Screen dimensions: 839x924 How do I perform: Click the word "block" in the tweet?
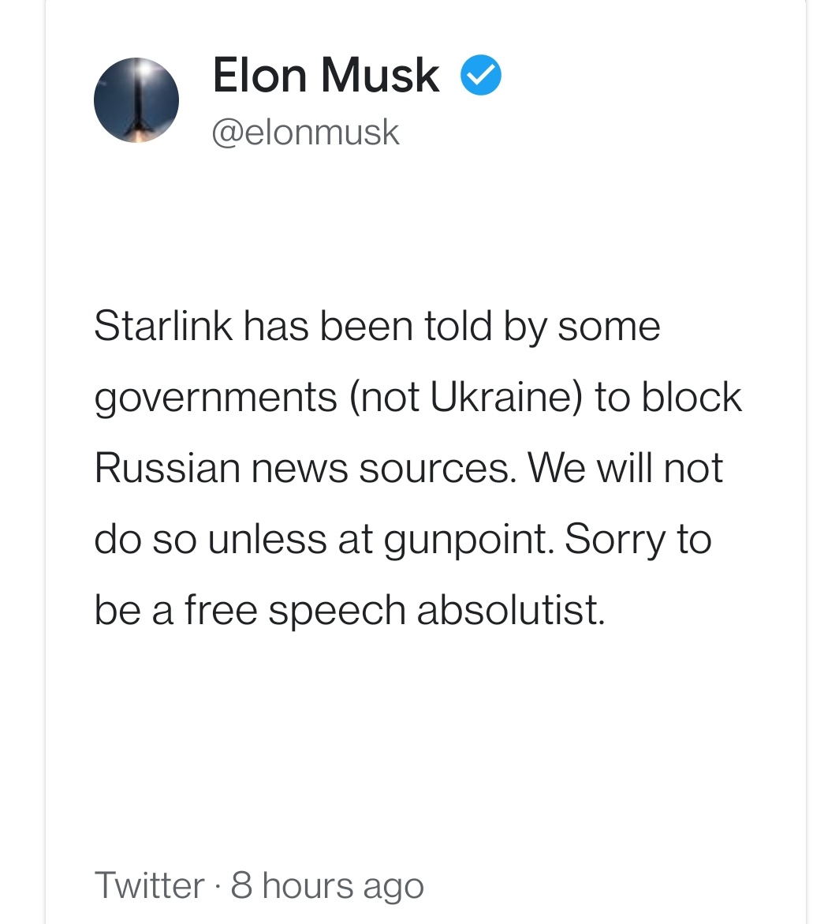pyautogui.click(x=692, y=397)
